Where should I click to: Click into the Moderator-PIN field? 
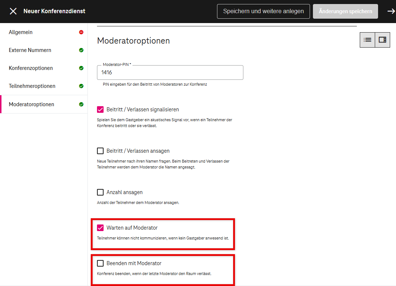pos(170,73)
